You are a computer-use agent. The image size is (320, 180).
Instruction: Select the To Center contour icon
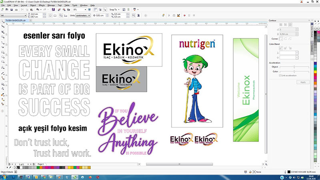pyautogui.click(x=281, y=25)
